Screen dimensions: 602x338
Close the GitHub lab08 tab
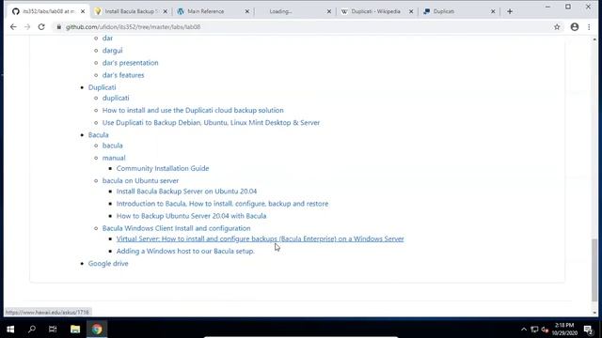[83, 11]
